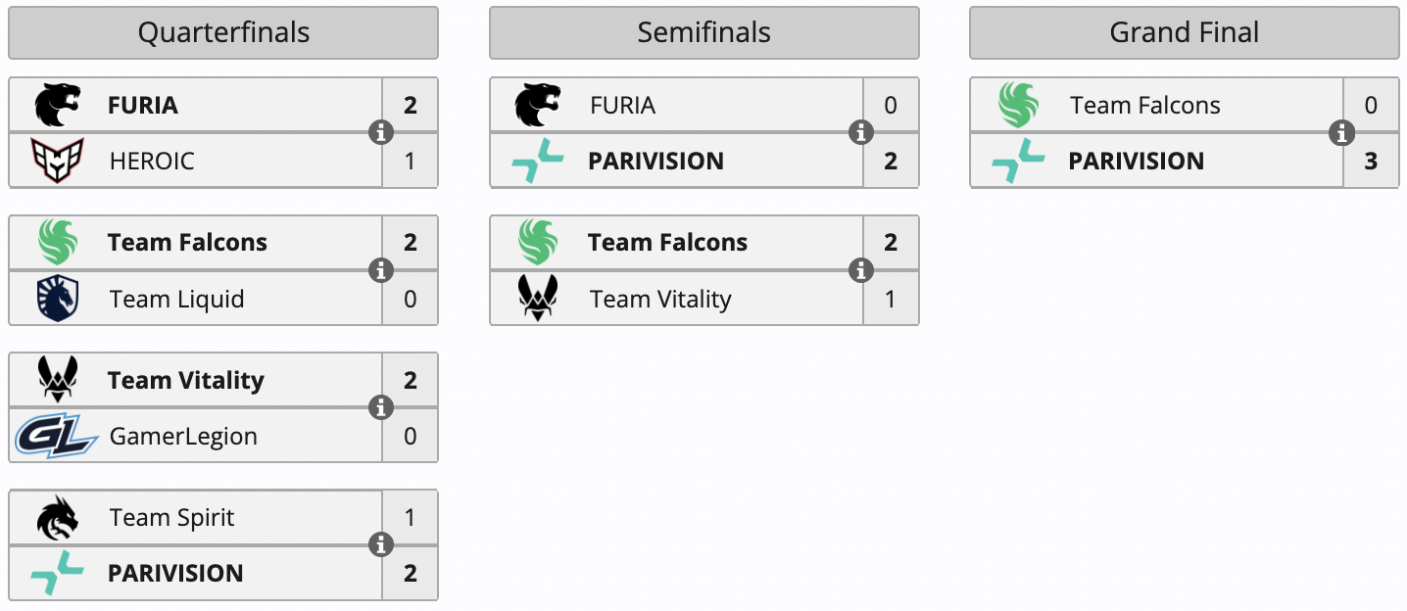The height and width of the screenshot is (611, 1407).
Task: Click the Semifinals round header
Action: [703, 33]
